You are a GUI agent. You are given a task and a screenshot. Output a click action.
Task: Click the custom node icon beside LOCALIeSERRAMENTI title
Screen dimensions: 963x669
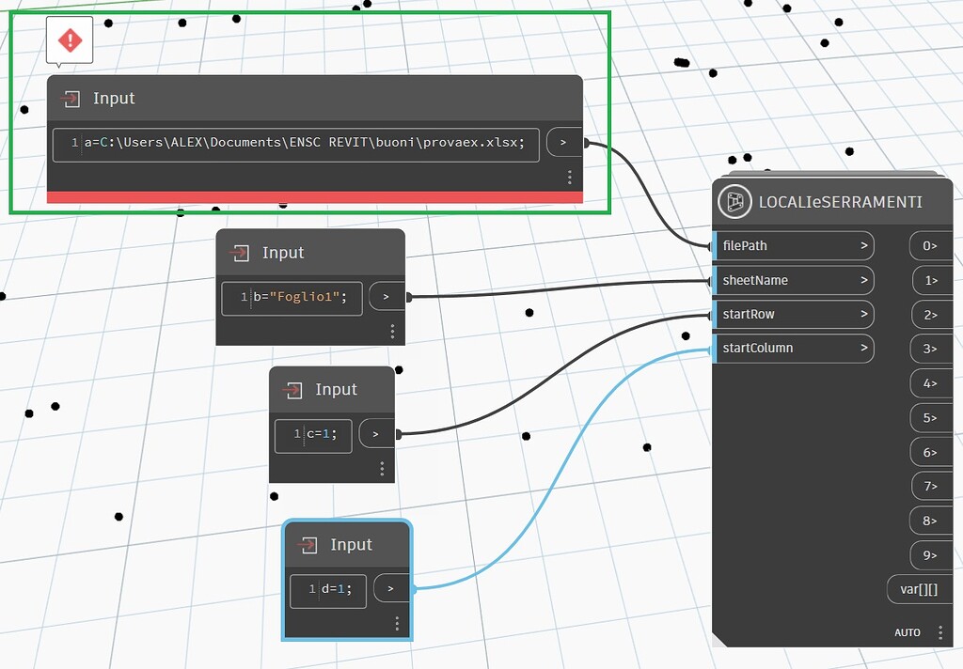734,201
